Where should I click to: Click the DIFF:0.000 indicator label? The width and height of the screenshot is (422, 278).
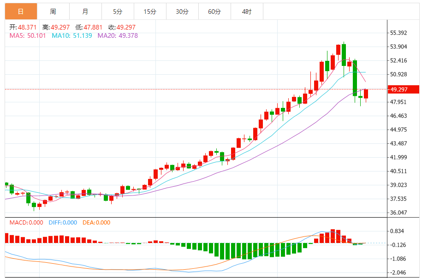point(63,223)
